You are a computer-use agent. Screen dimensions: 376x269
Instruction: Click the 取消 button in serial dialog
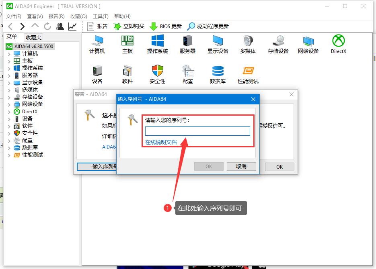241,166
